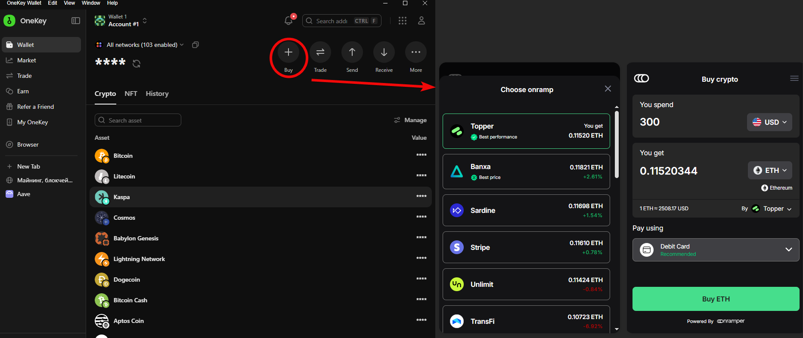Expand the Topper provider dropdown
Viewport: 803px width, 338px height.
coord(772,209)
